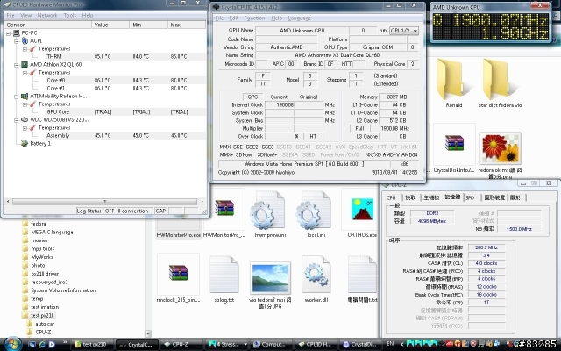561x351 pixels.
Task: Collapse the WDC WD2500BEVS node
Action: tap(17, 120)
